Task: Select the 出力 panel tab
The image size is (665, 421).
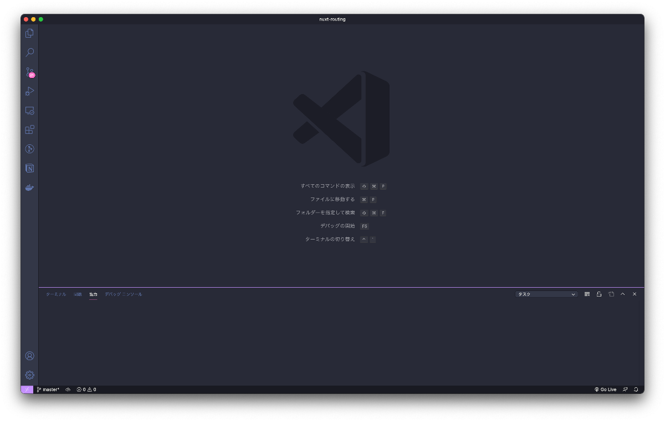Action: pos(93,294)
